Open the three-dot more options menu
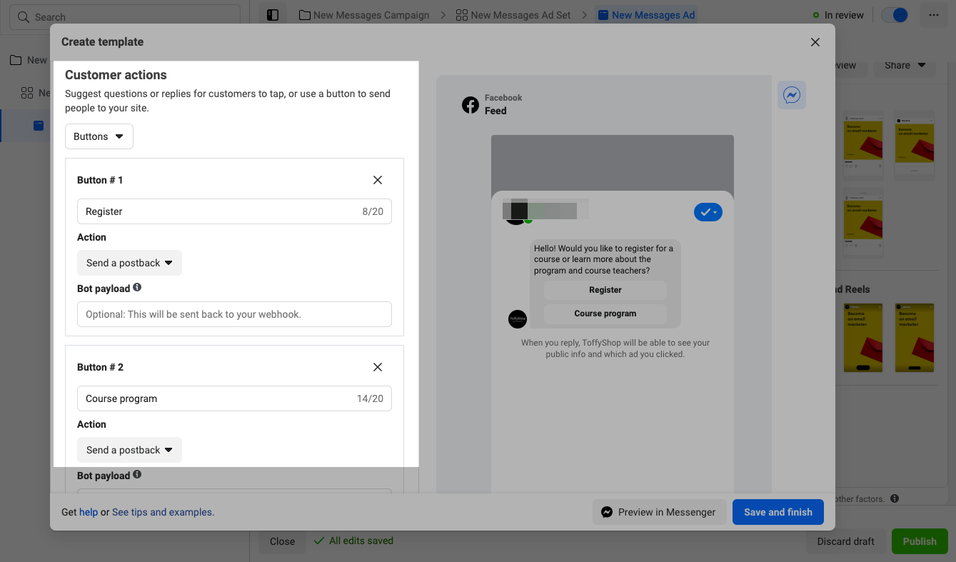The width and height of the screenshot is (956, 562). click(x=934, y=15)
